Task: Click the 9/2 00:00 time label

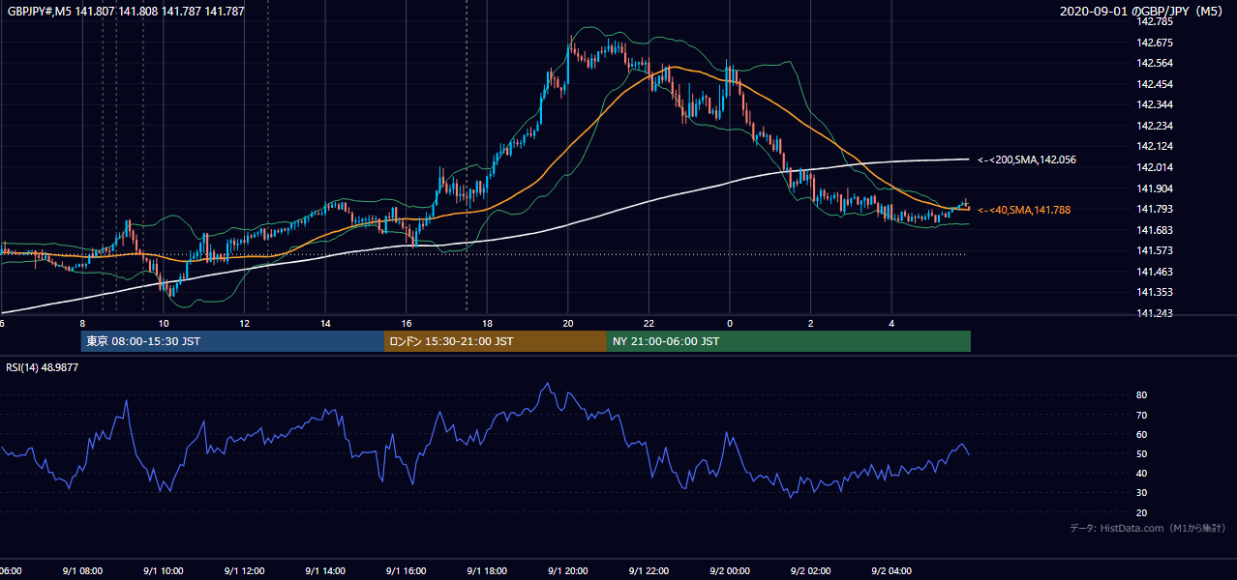Action: click(x=730, y=571)
